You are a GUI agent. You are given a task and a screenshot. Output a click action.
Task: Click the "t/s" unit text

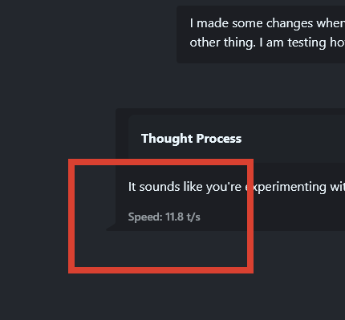tap(193, 217)
